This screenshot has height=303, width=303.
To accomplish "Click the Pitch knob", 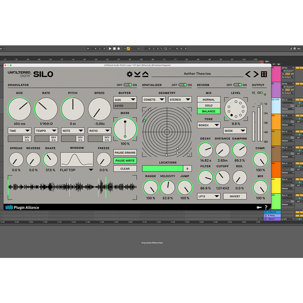I will 73,109.
